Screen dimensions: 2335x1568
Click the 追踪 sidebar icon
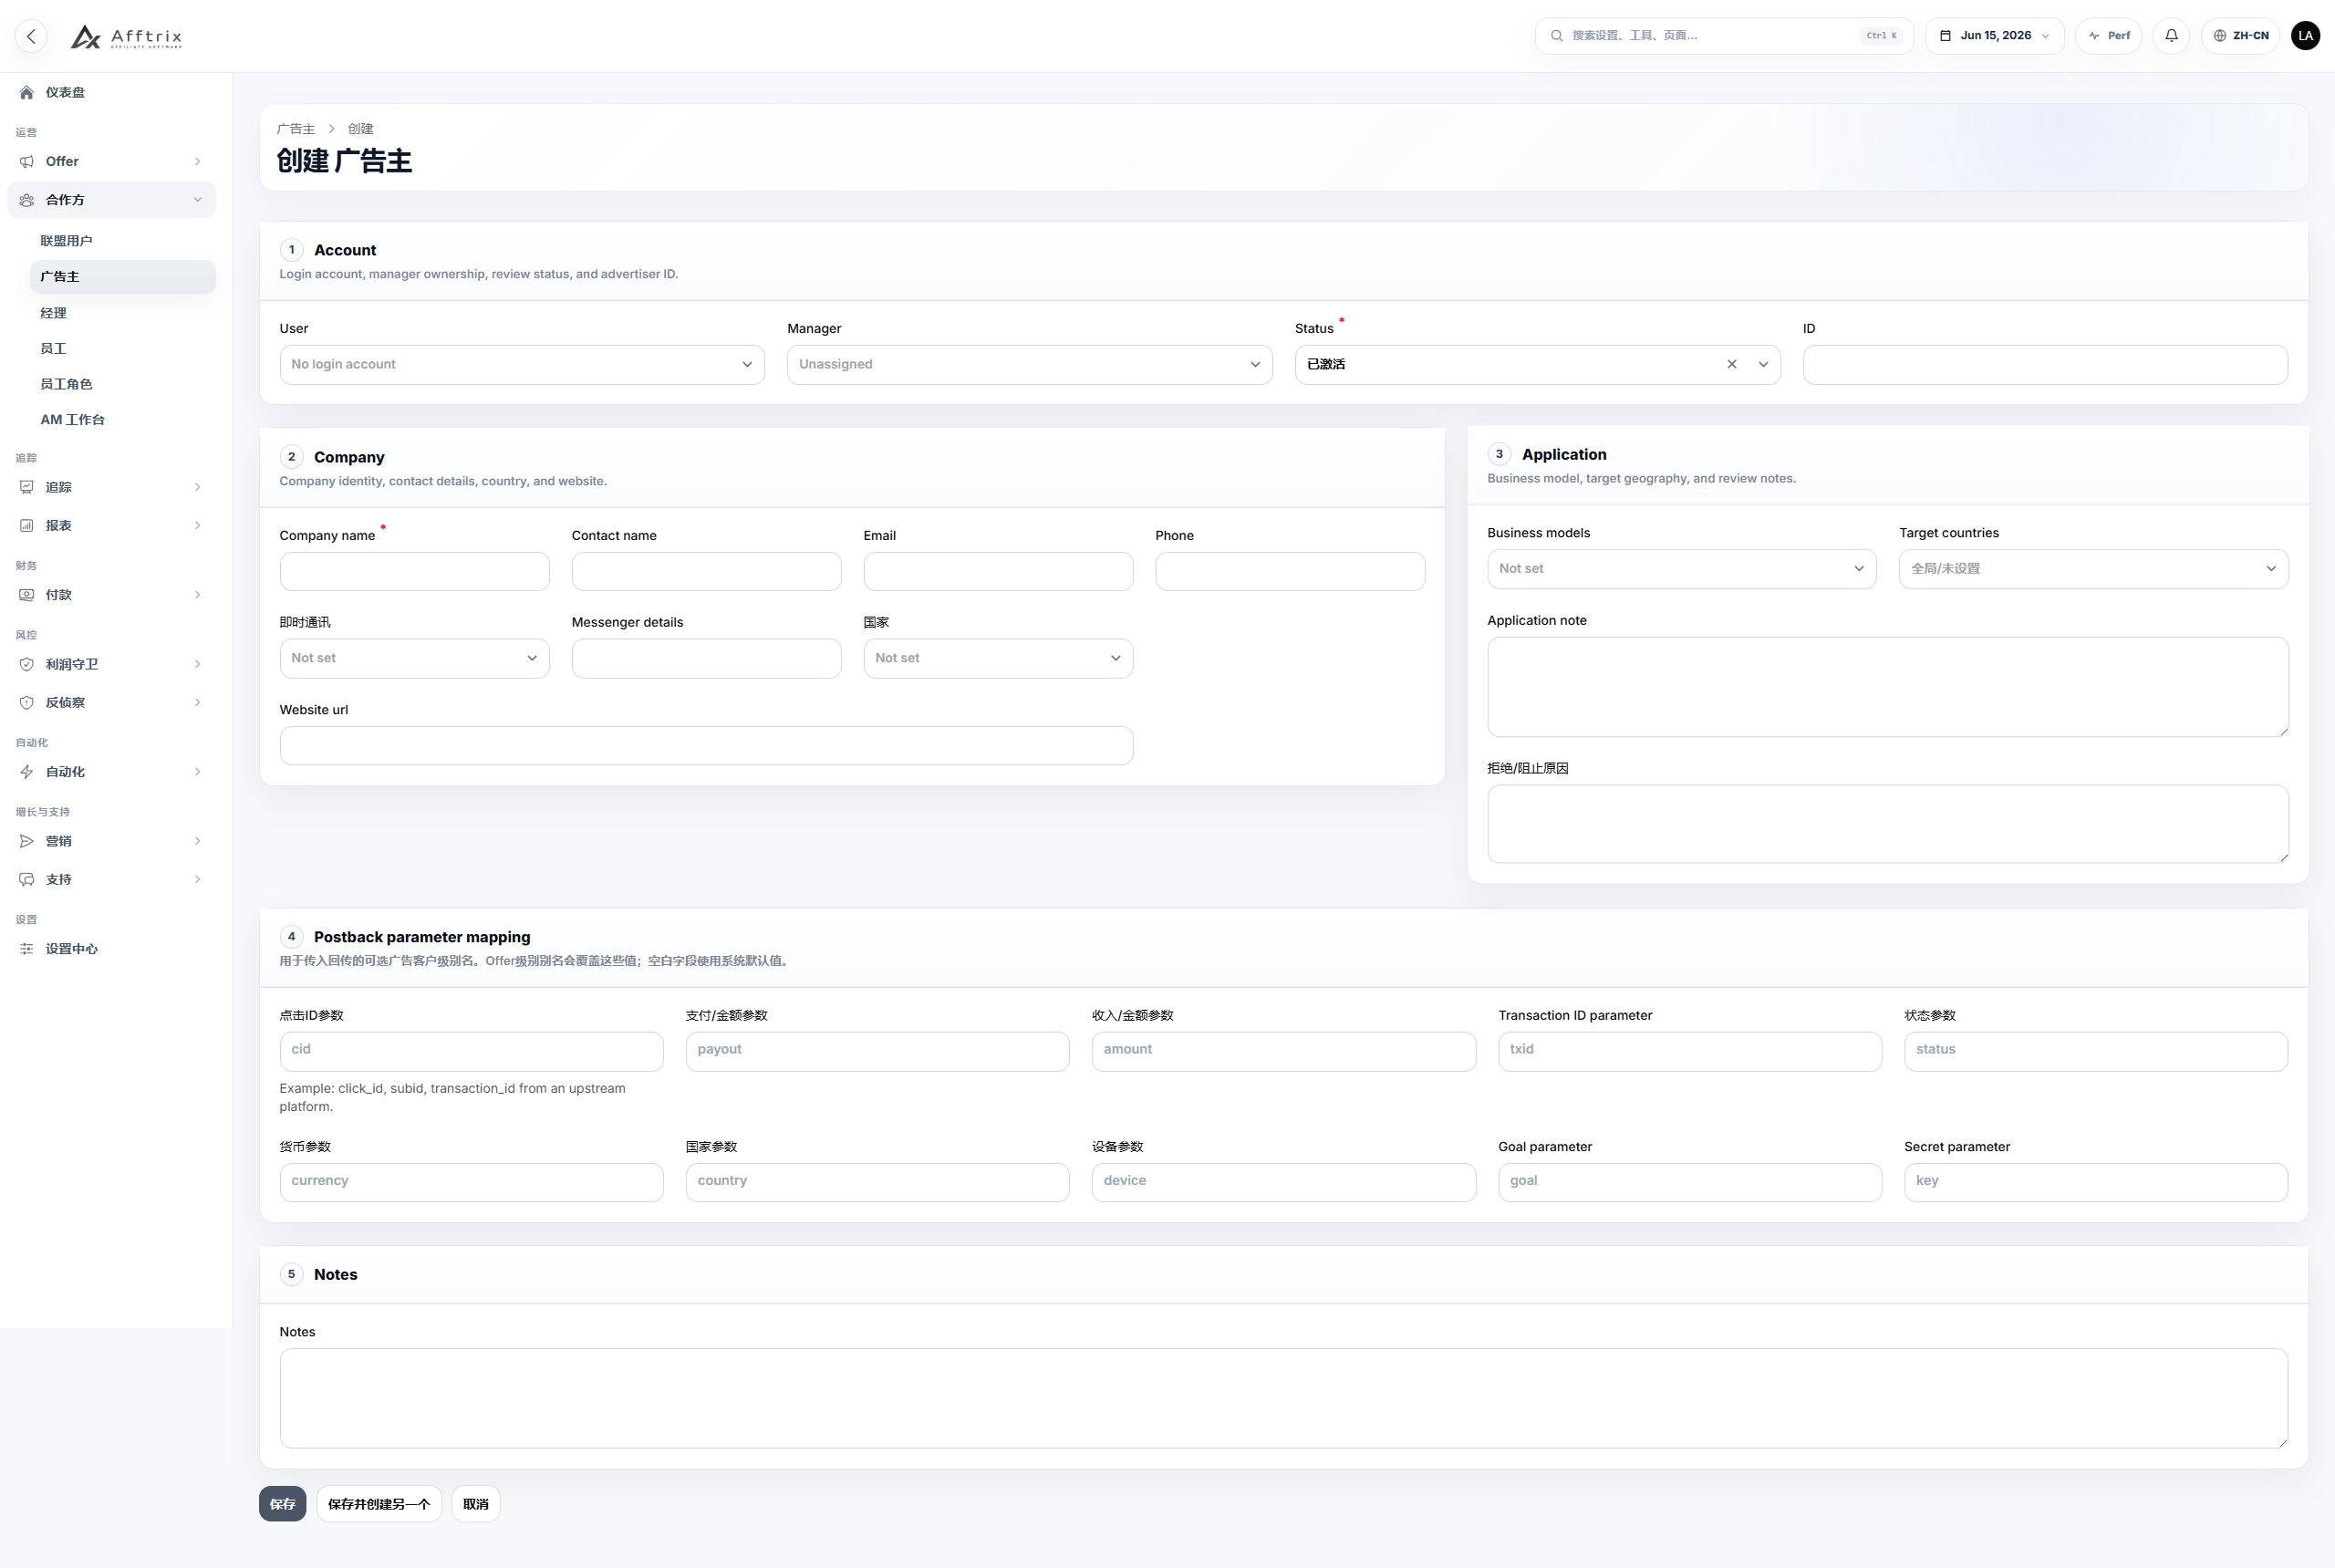pyautogui.click(x=27, y=487)
